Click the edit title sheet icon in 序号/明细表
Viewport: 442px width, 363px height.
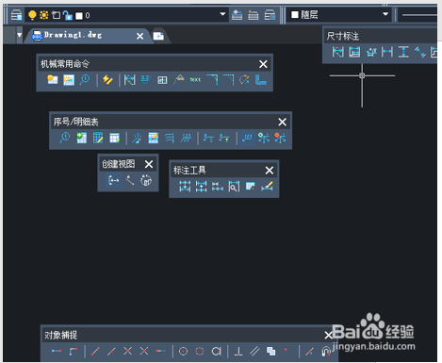click(x=154, y=138)
